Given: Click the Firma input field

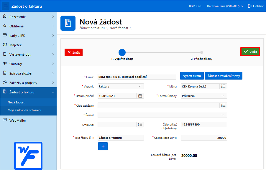Looking at the screenshot, I should 137,77.
